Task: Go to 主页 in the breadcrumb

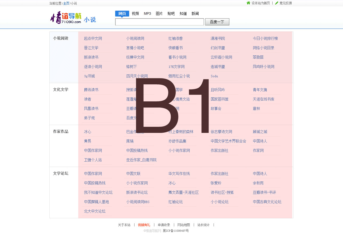Action: point(66,3)
